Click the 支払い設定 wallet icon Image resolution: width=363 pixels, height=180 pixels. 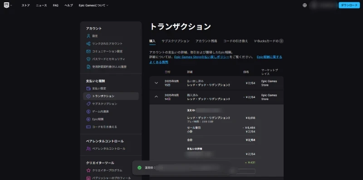(x=88, y=88)
